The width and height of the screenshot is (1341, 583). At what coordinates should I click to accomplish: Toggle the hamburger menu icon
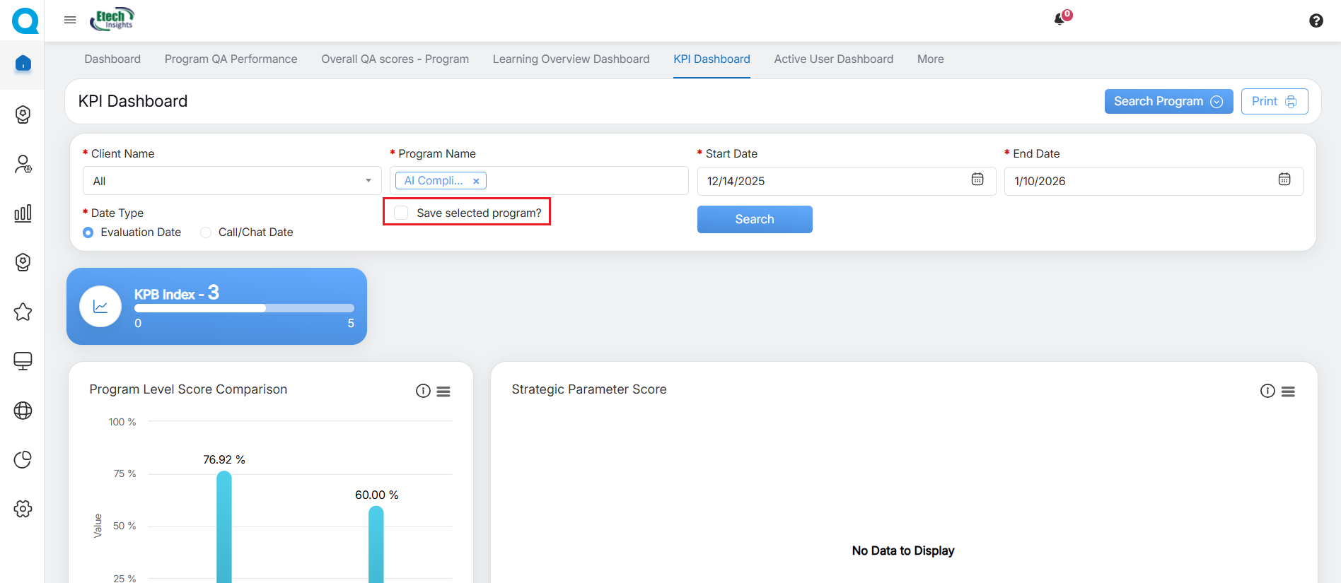70,20
